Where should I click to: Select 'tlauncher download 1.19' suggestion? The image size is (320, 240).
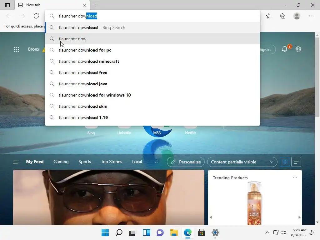pyautogui.click(x=152, y=117)
